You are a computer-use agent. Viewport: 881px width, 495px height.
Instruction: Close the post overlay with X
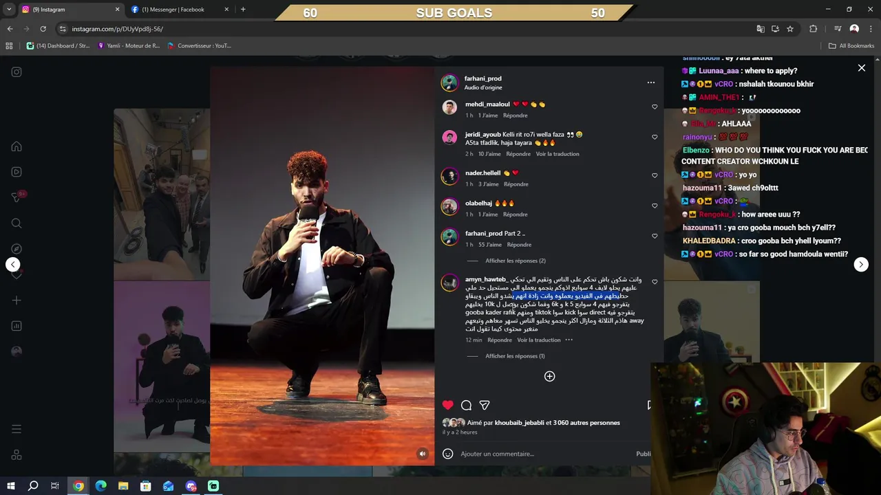pyautogui.click(x=861, y=68)
